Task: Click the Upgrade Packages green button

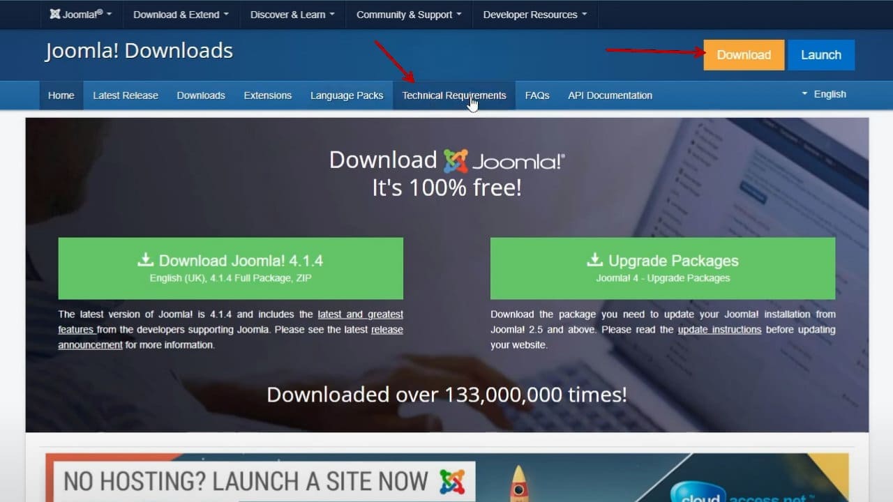Action: click(663, 268)
